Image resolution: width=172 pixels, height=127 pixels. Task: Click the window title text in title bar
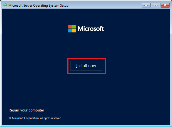coord(38,6)
